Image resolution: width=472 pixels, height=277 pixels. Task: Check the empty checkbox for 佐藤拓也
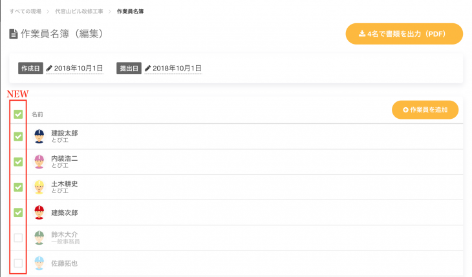[x=18, y=263]
